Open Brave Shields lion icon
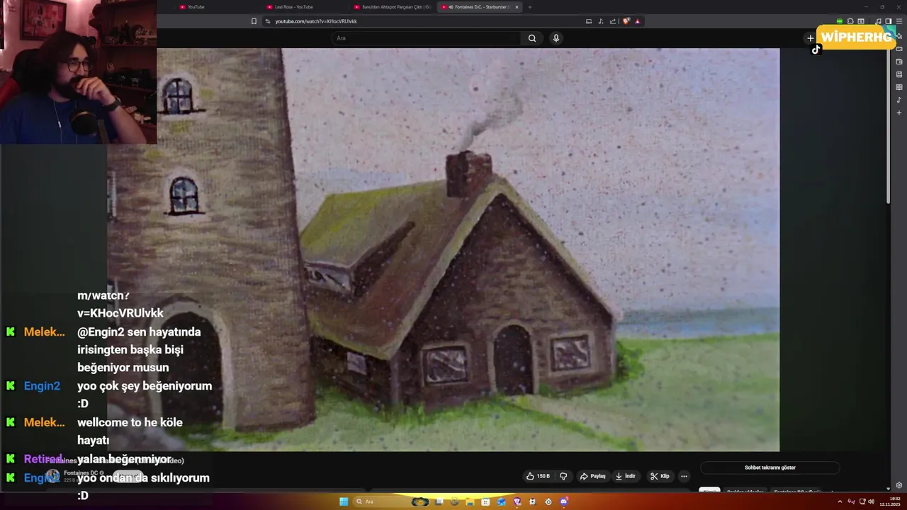The image size is (907, 510). [626, 21]
